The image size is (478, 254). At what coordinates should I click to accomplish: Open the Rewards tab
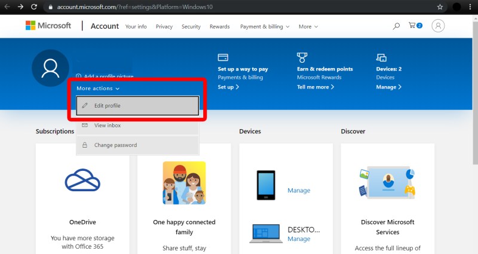click(x=219, y=26)
